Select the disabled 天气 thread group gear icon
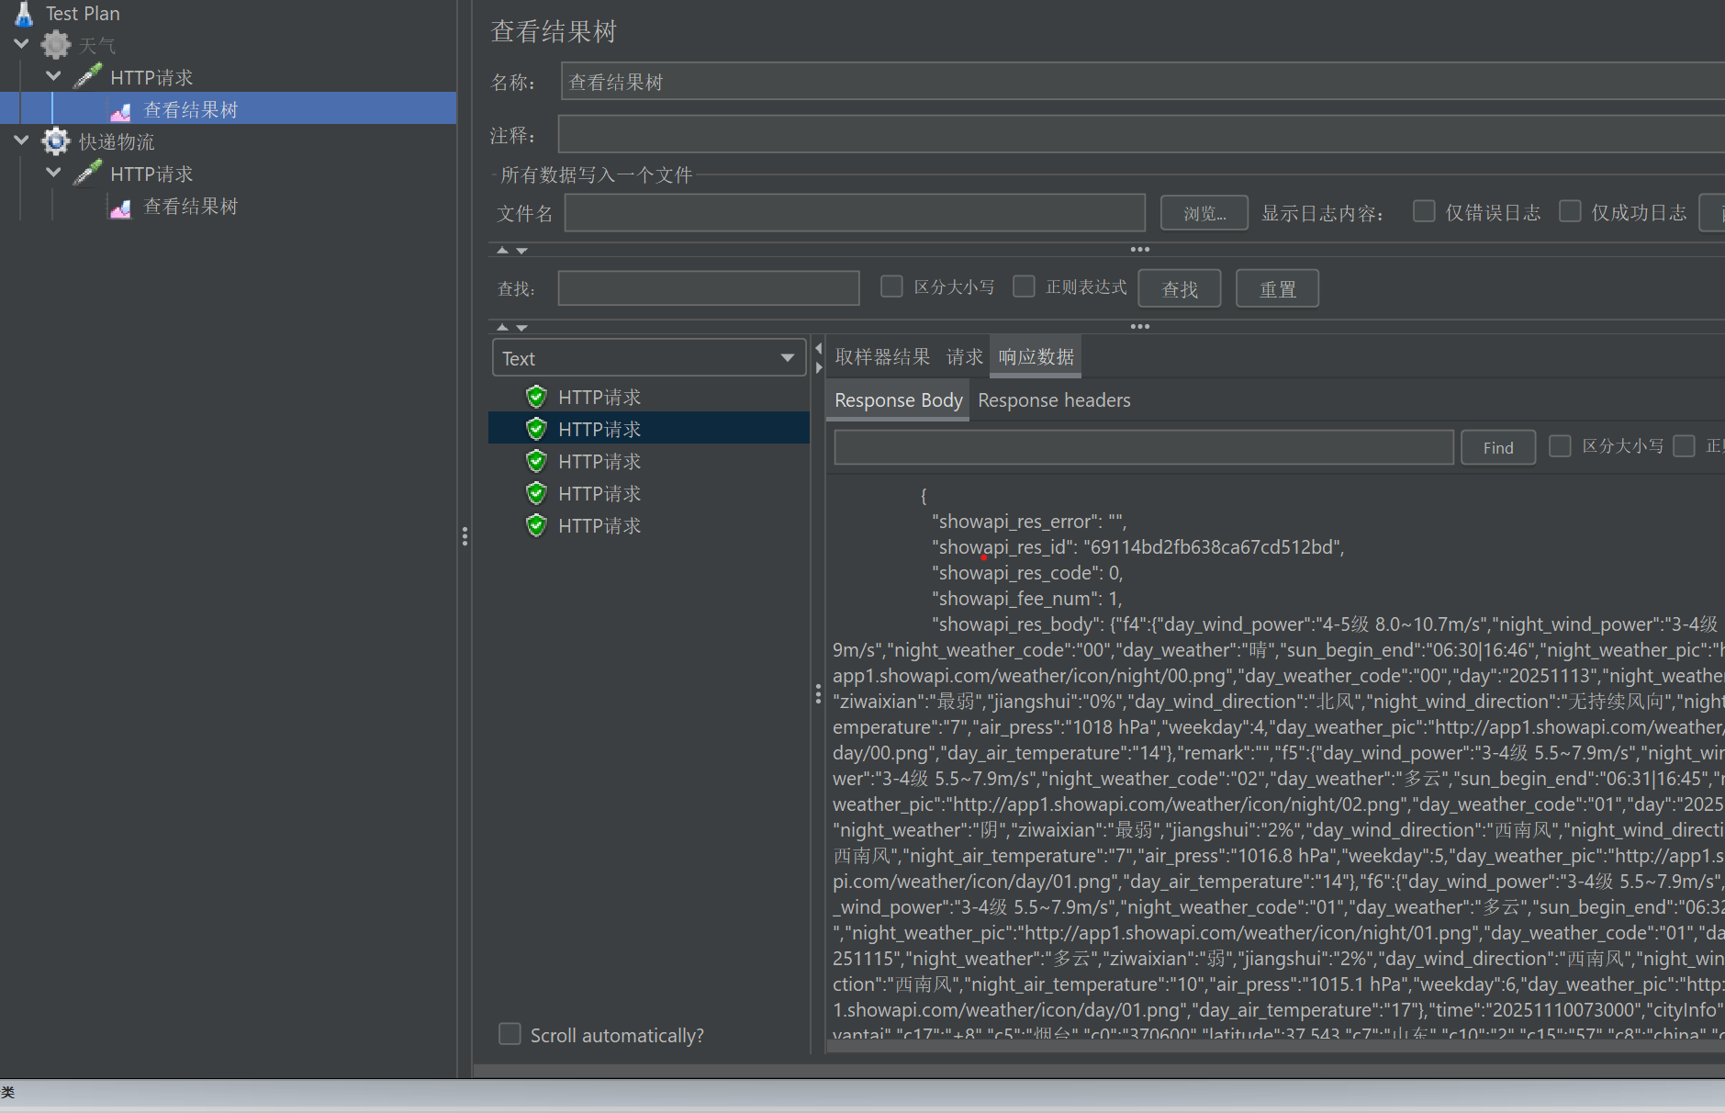Image resolution: width=1725 pixels, height=1113 pixels. [x=56, y=45]
